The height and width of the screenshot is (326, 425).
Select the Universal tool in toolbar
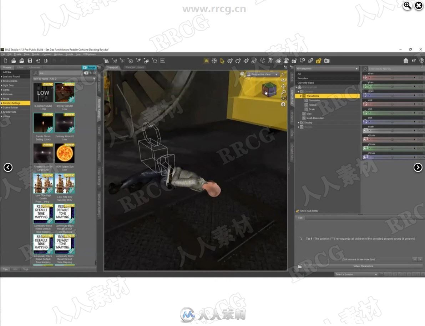(230, 61)
